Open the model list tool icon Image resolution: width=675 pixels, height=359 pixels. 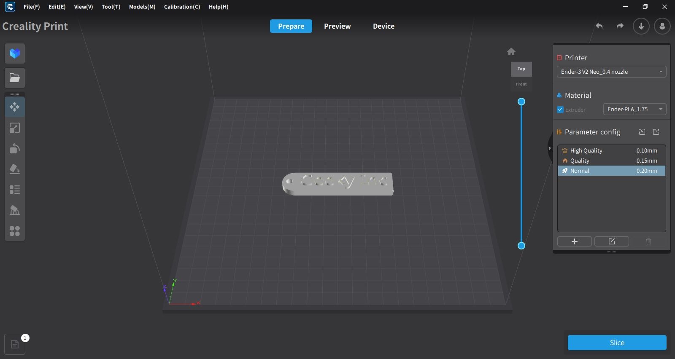pos(15,190)
